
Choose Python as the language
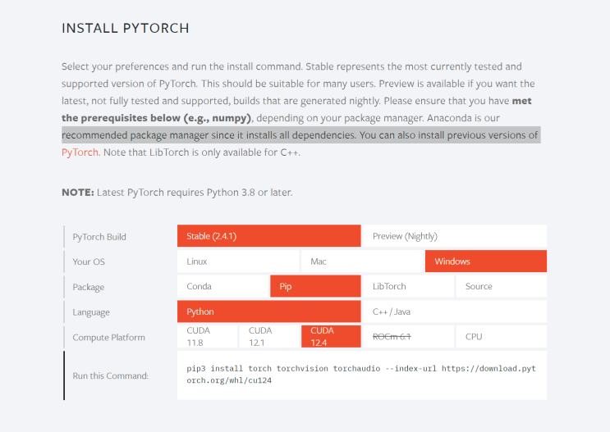tap(268, 312)
